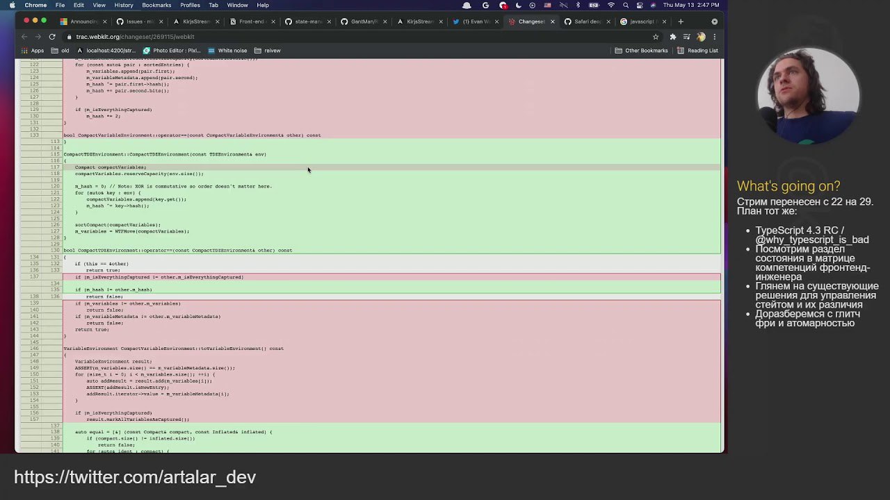The image size is (890, 500).
Task: Open the date and time in menu bar
Action: click(x=691, y=5)
